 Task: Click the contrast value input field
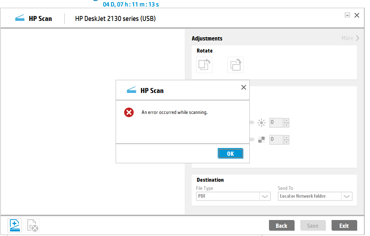(x=276, y=139)
